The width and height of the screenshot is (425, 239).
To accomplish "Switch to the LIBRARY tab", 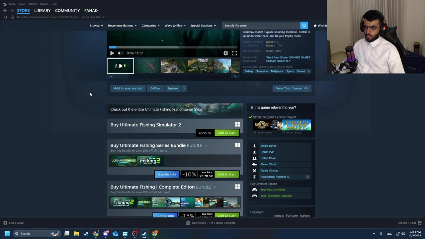I will (x=42, y=11).
